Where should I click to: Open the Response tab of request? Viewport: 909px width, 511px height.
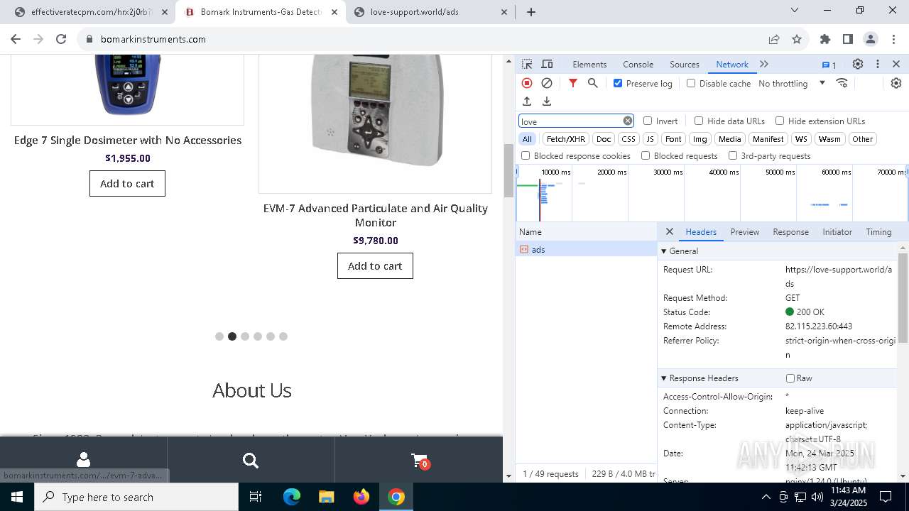(x=790, y=231)
